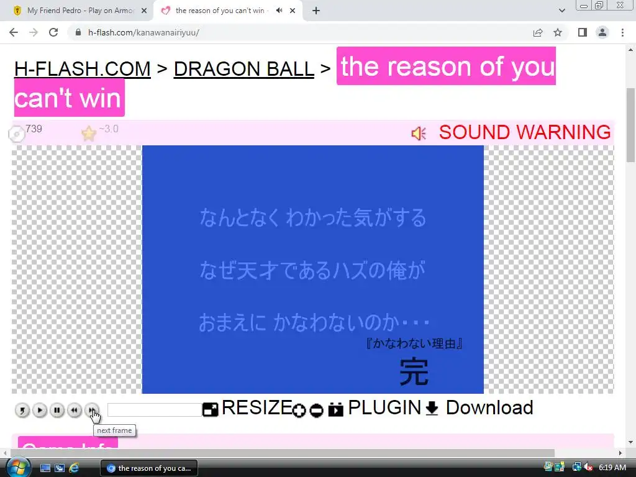Bookmark this page with the star icon
This screenshot has width=636, height=477.
[558, 32]
